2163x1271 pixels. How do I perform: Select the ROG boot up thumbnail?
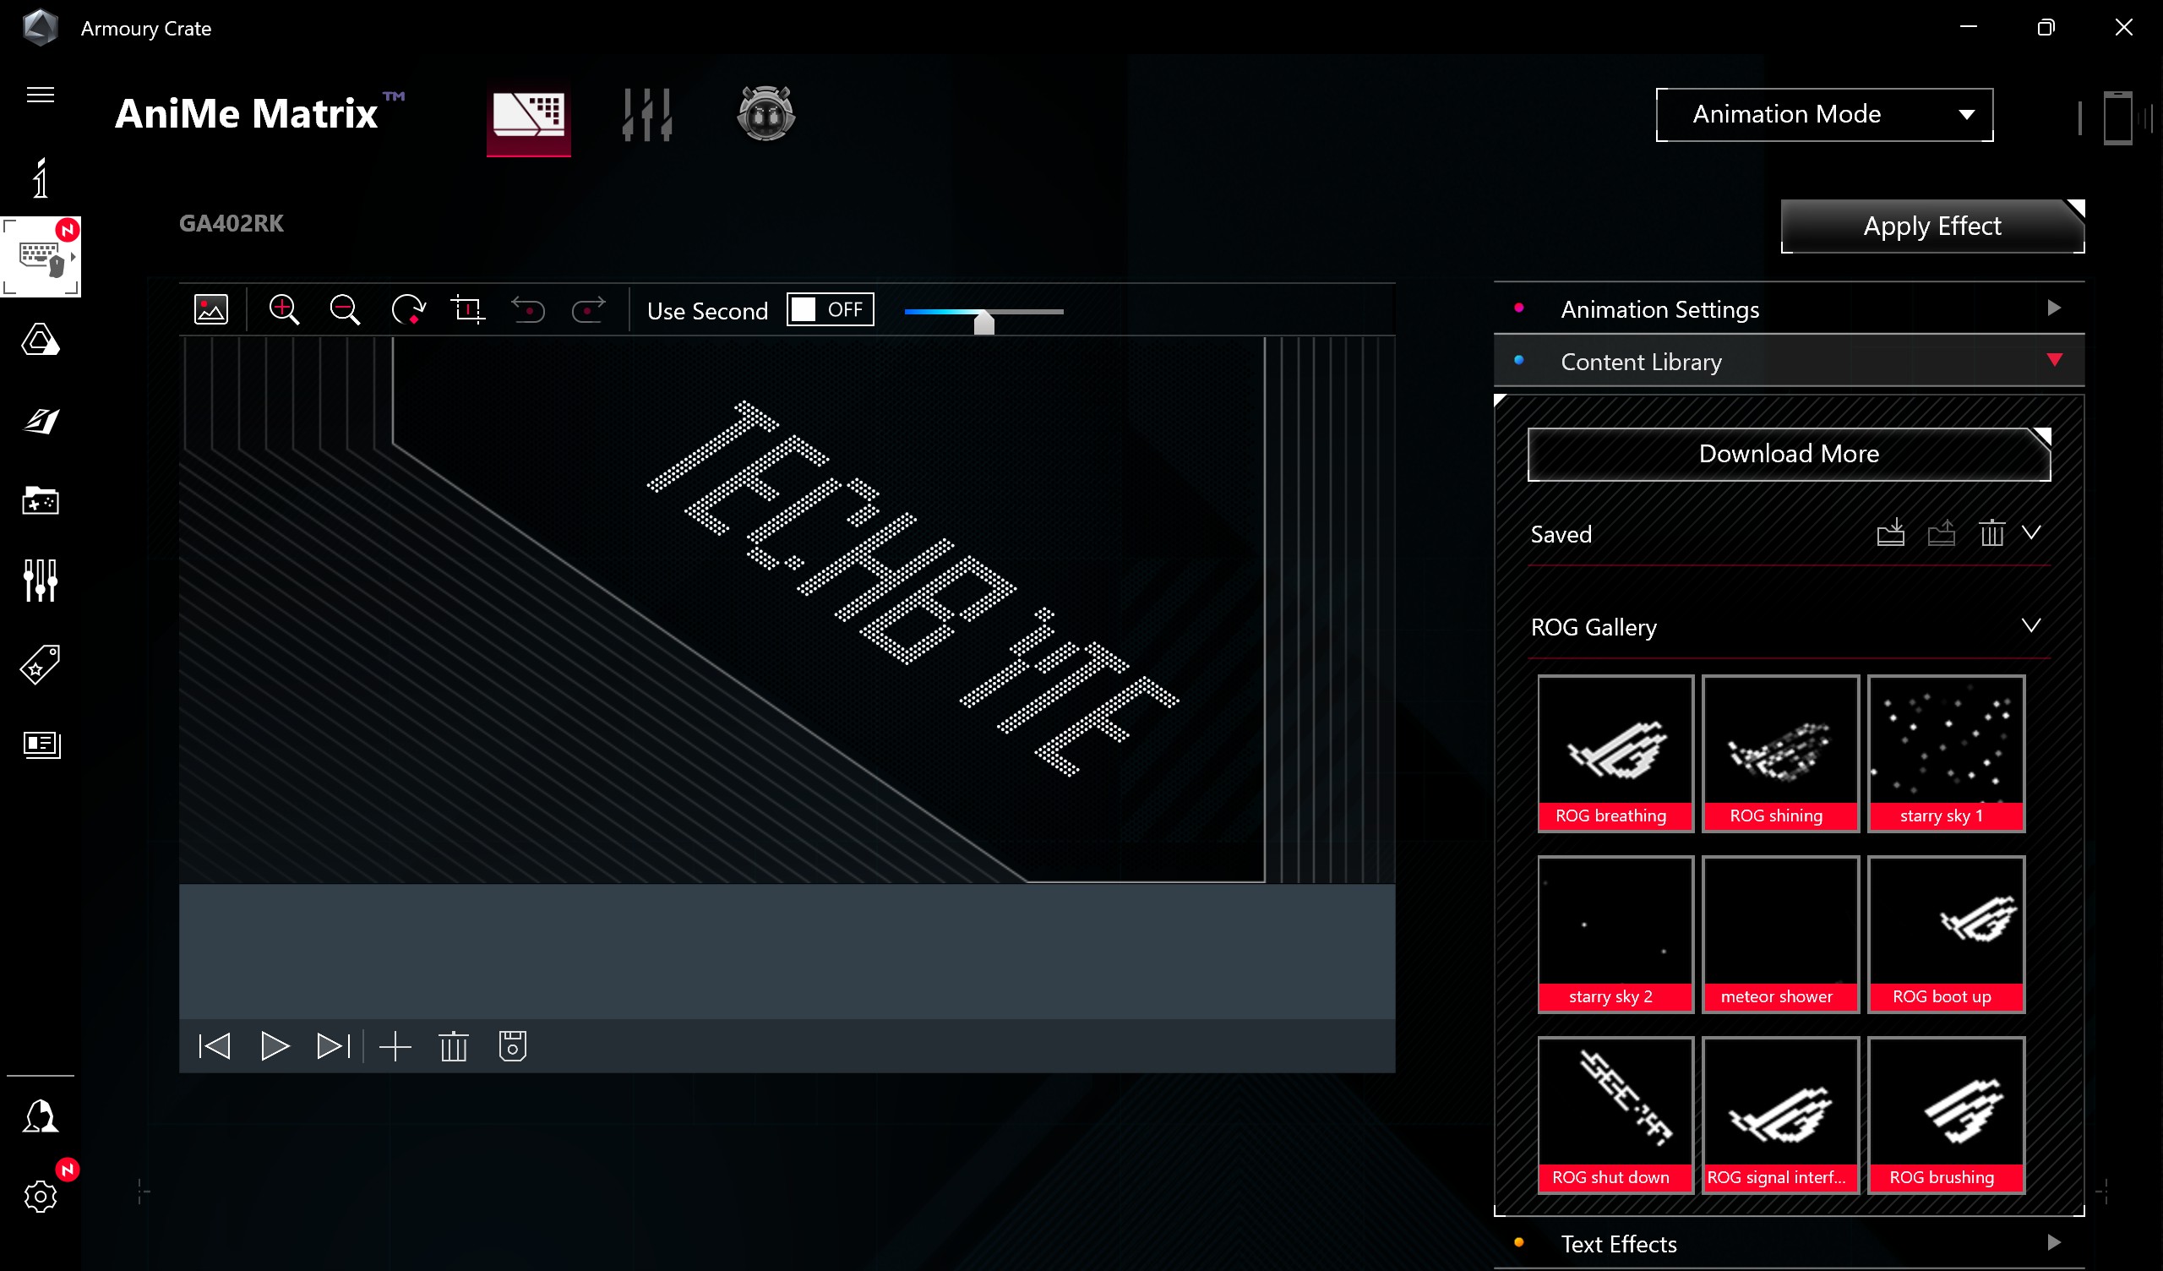click(x=1946, y=936)
